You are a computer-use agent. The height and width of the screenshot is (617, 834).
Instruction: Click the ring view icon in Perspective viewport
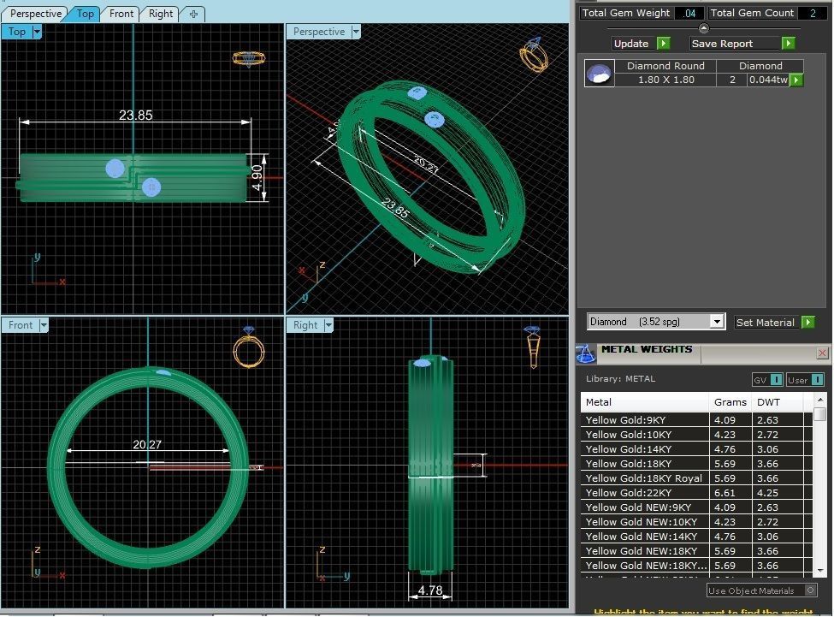[534, 54]
